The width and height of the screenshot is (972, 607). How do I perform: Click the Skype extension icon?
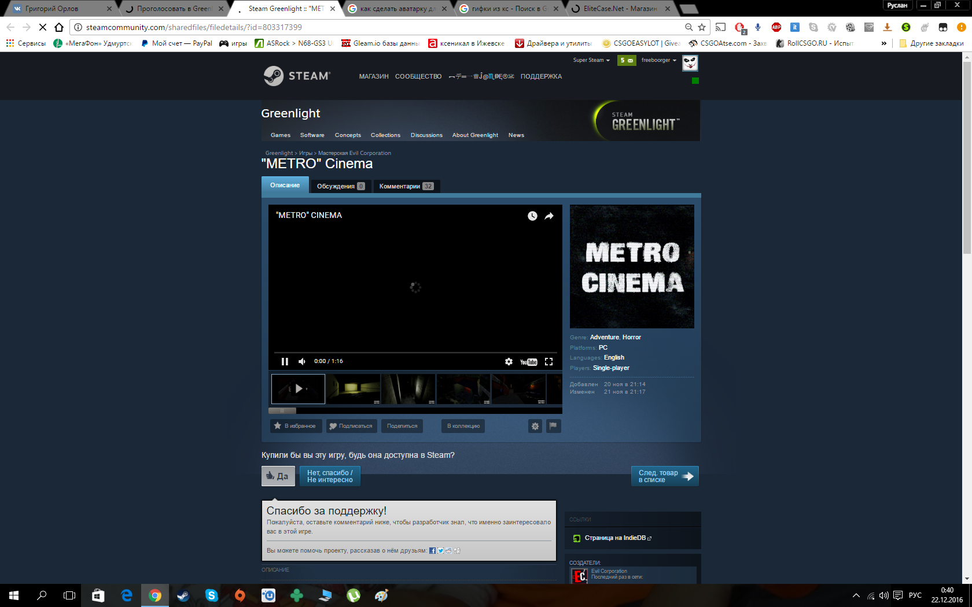click(x=813, y=27)
